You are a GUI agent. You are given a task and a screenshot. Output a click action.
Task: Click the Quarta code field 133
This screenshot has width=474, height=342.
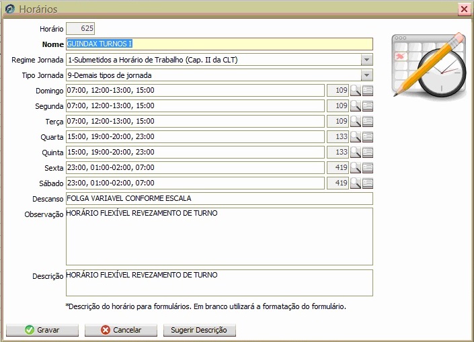pos(338,136)
